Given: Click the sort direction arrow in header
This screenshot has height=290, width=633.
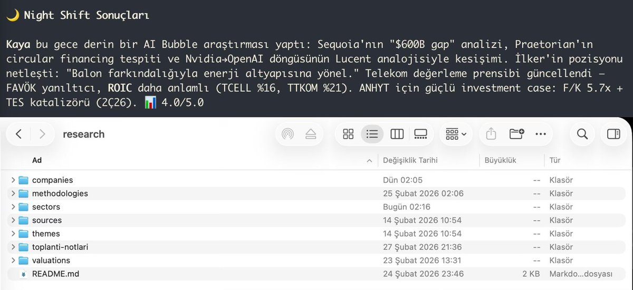Looking at the screenshot, I should (369, 160).
